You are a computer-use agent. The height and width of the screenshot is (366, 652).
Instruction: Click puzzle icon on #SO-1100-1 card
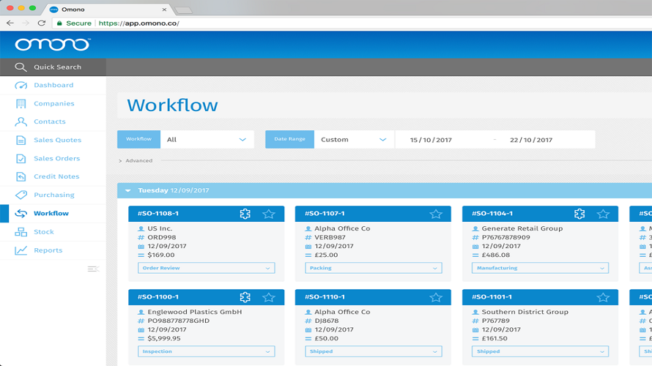click(x=245, y=297)
